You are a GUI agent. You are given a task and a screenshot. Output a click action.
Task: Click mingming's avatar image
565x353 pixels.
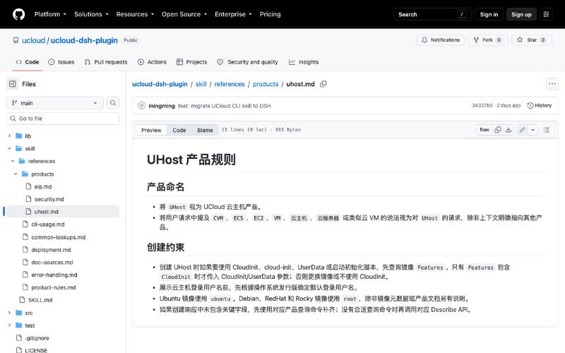(142, 105)
